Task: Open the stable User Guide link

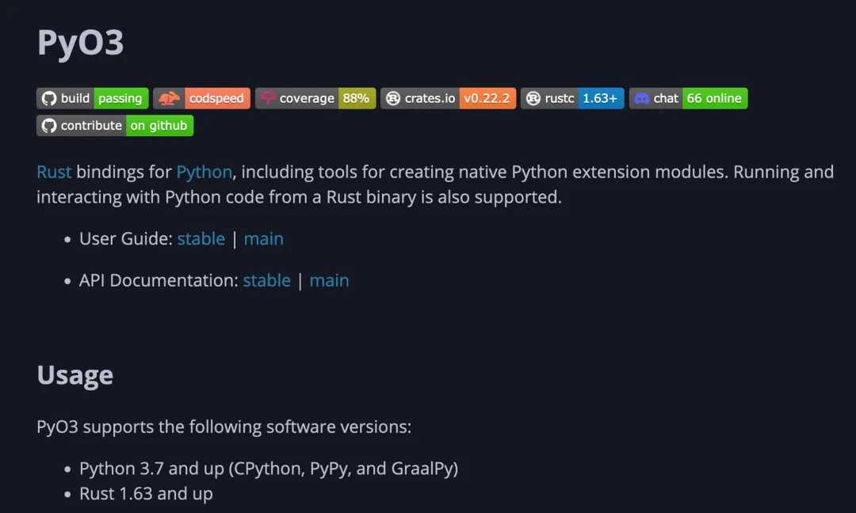Action: coord(201,239)
